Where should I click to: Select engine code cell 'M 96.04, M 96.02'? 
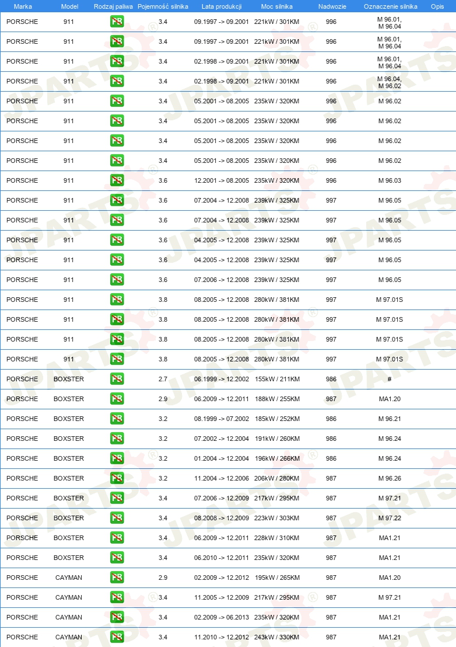coord(390,82)
